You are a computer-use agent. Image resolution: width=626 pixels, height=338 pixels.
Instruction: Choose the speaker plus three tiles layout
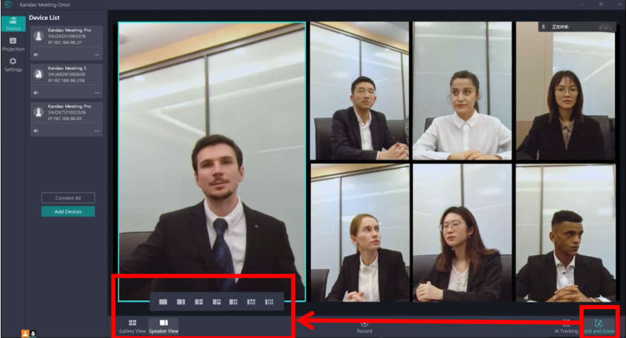[216, 302]
